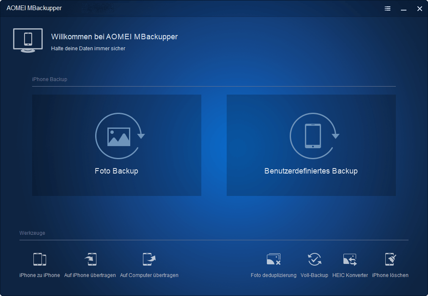The image size is (428, 296).
Task: Click the AOMEI MBackupper window title
Action: pos(34,8)
